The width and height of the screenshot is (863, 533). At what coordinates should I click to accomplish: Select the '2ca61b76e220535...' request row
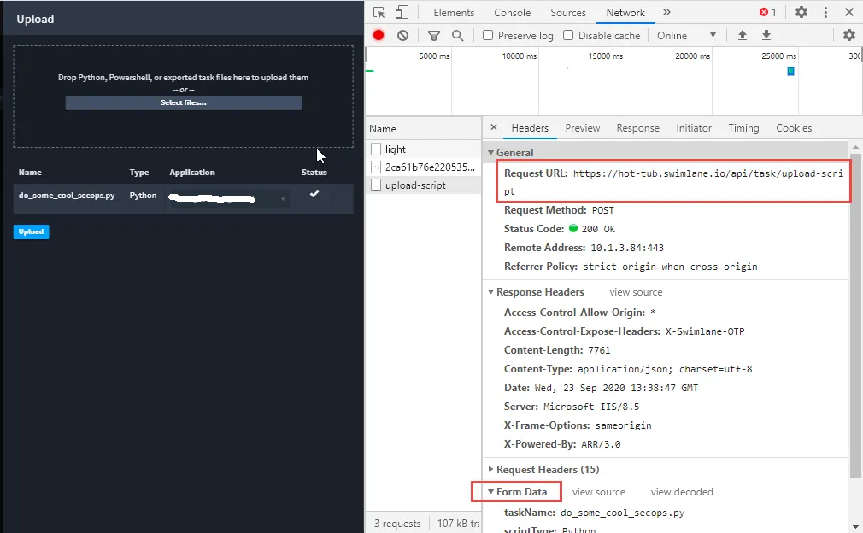tap(423, 167)
